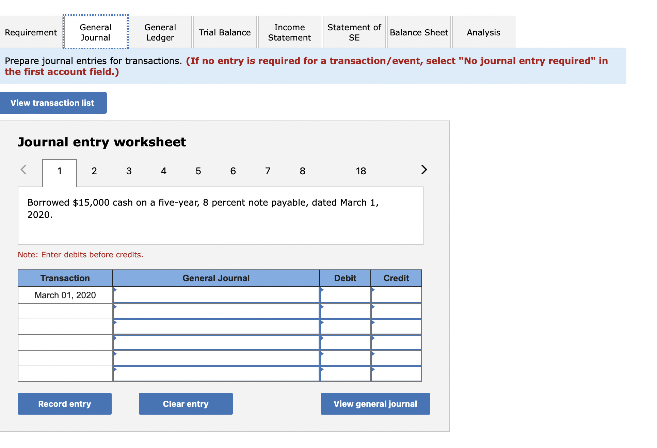Open View general journal
Image resolution: width=657 pixels, height=448 pixels.
(375, 404)
